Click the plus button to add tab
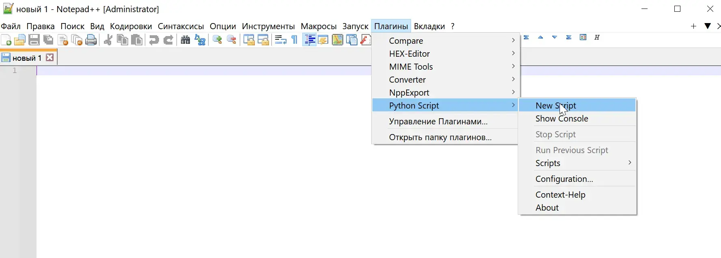The width and height of the screenshot is (721, 258). pos(693,26)
